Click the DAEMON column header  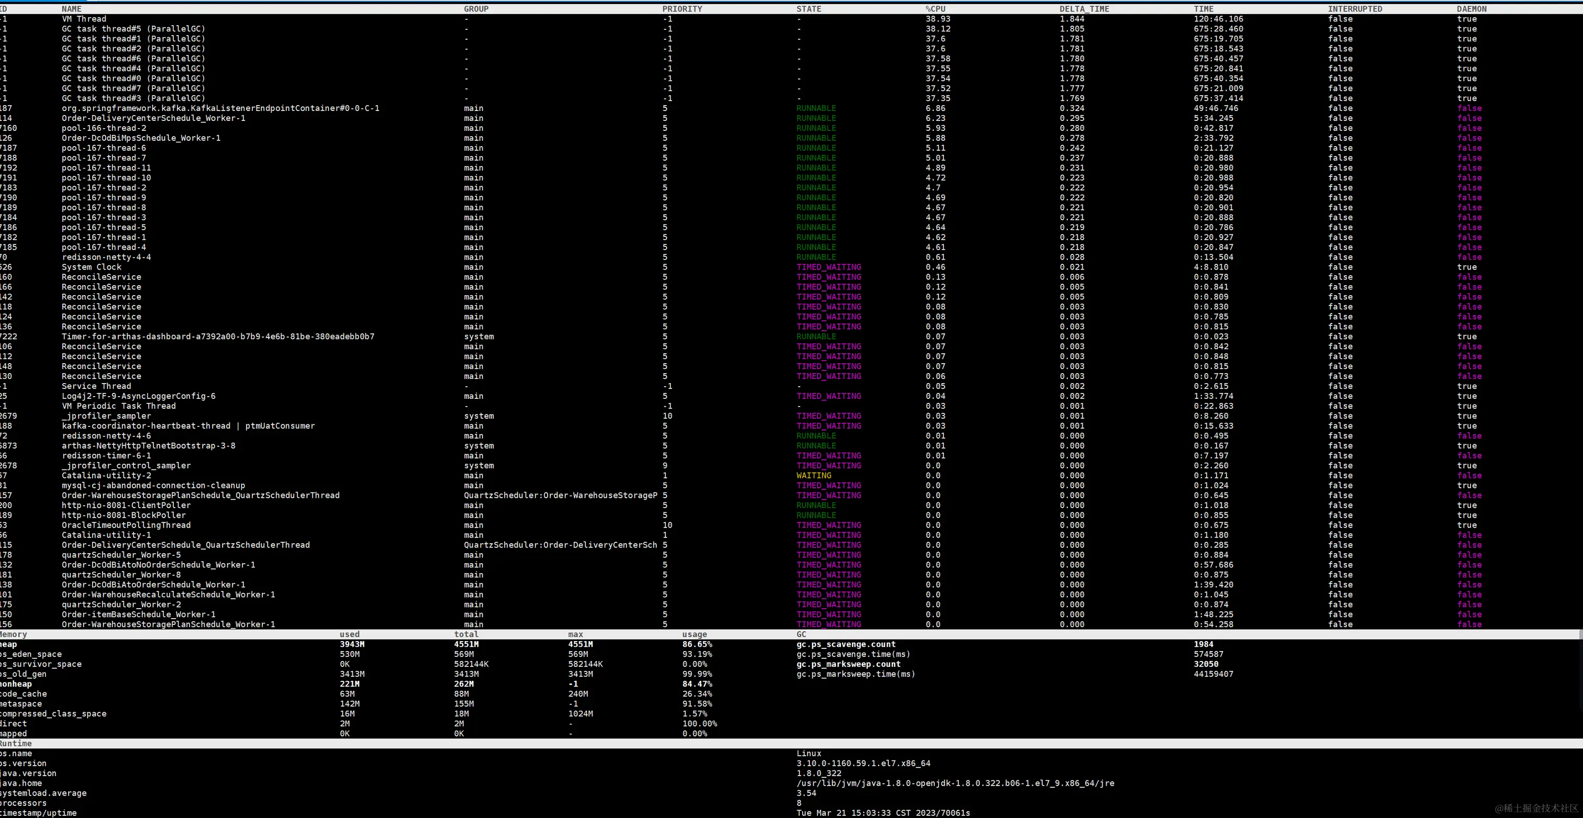click(1471, 8)
